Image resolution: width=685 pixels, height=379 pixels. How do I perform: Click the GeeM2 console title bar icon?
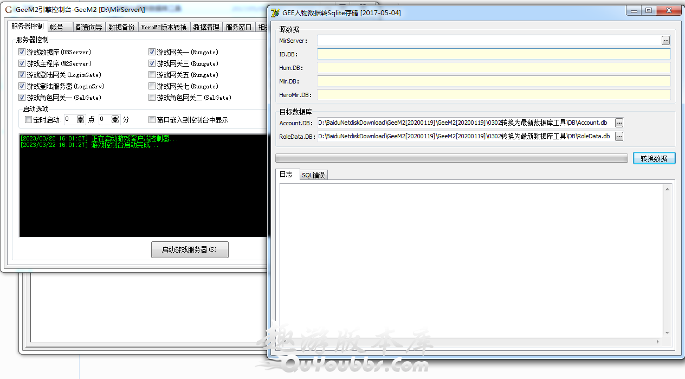[8, 10]
